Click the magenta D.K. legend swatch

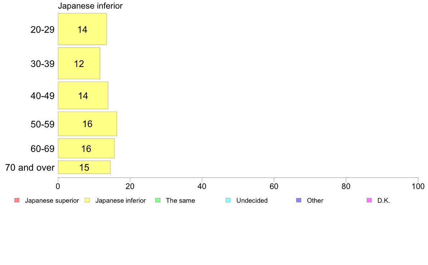point(369,200)
